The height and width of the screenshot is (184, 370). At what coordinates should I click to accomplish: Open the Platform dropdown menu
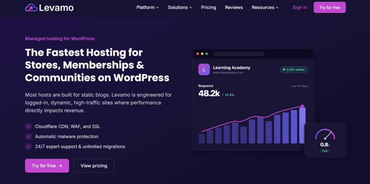pyautogui.click(x=147, y=8)
